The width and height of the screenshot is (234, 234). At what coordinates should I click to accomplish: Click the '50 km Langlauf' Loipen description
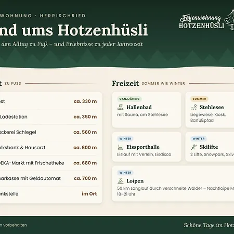(x=175, y=191)
